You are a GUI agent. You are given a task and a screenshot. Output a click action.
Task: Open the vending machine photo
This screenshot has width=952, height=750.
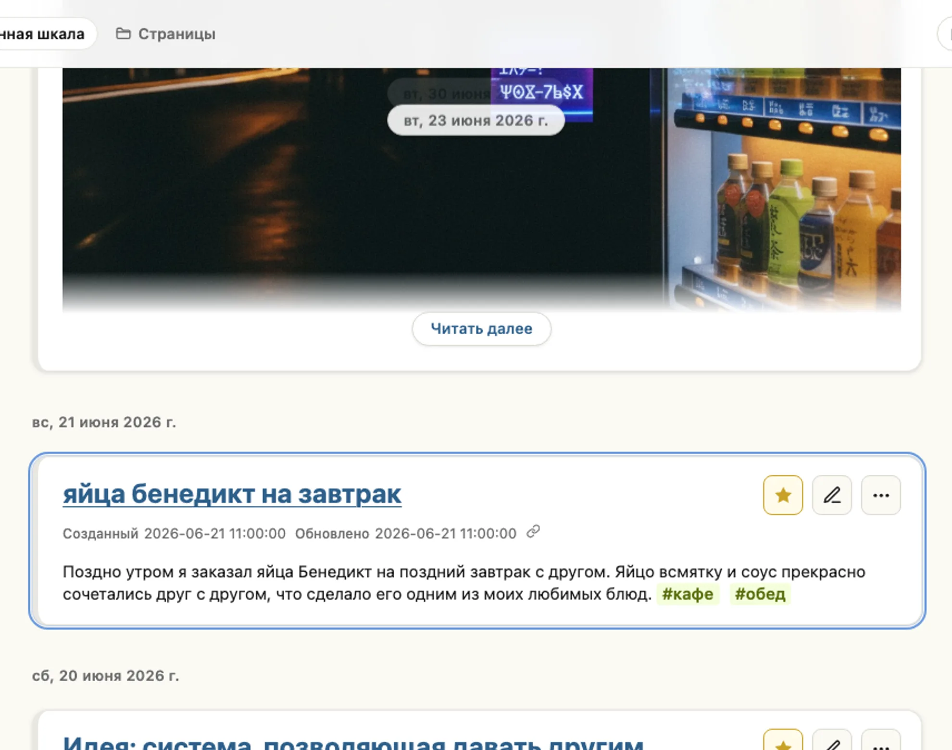481,190
